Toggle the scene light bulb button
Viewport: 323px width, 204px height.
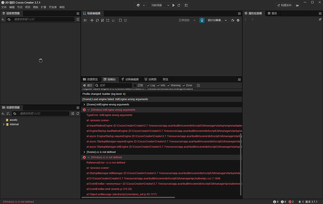202,20
